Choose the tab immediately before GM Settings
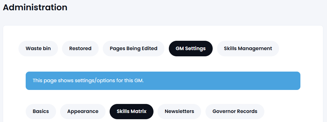The image size is (327, 122). click(x=133, y=49)
